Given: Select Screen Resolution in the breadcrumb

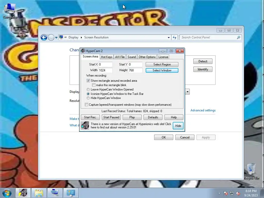Looking at the screenshot, I should coord(96,37).
